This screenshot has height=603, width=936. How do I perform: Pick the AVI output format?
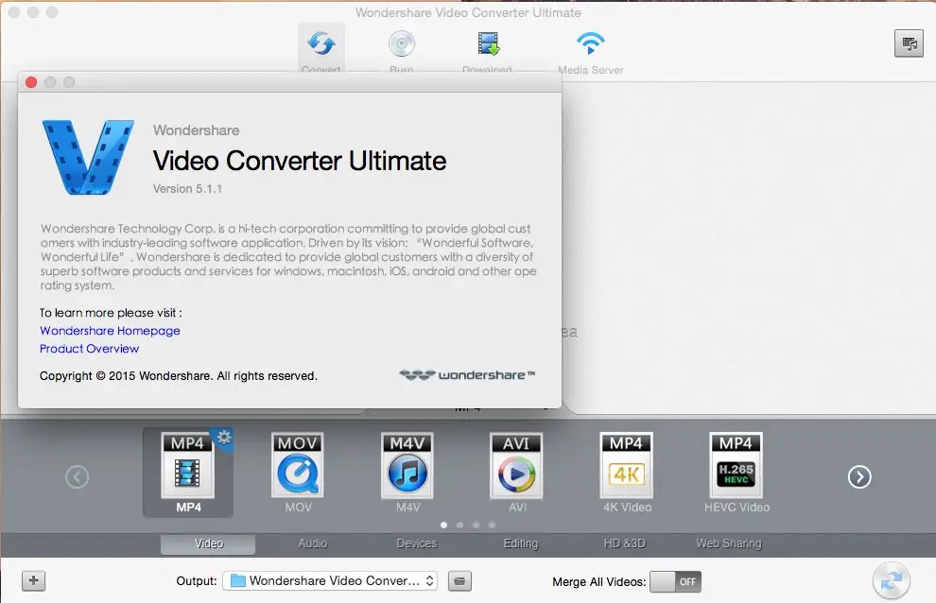coord(517,473)
